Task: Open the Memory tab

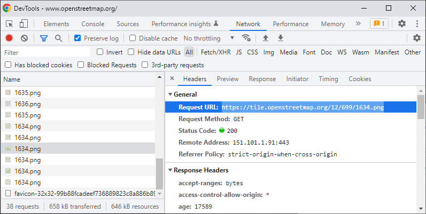Action: pyautogui.click(x=333, y=24)
